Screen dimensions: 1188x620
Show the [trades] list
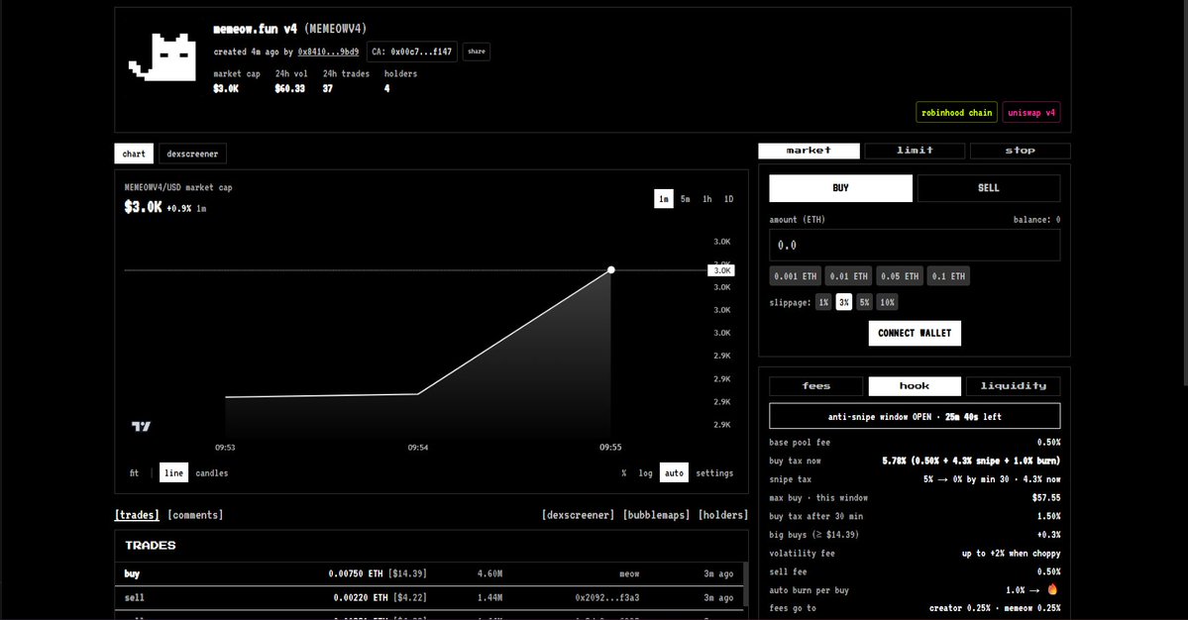[x=137, y=515]
